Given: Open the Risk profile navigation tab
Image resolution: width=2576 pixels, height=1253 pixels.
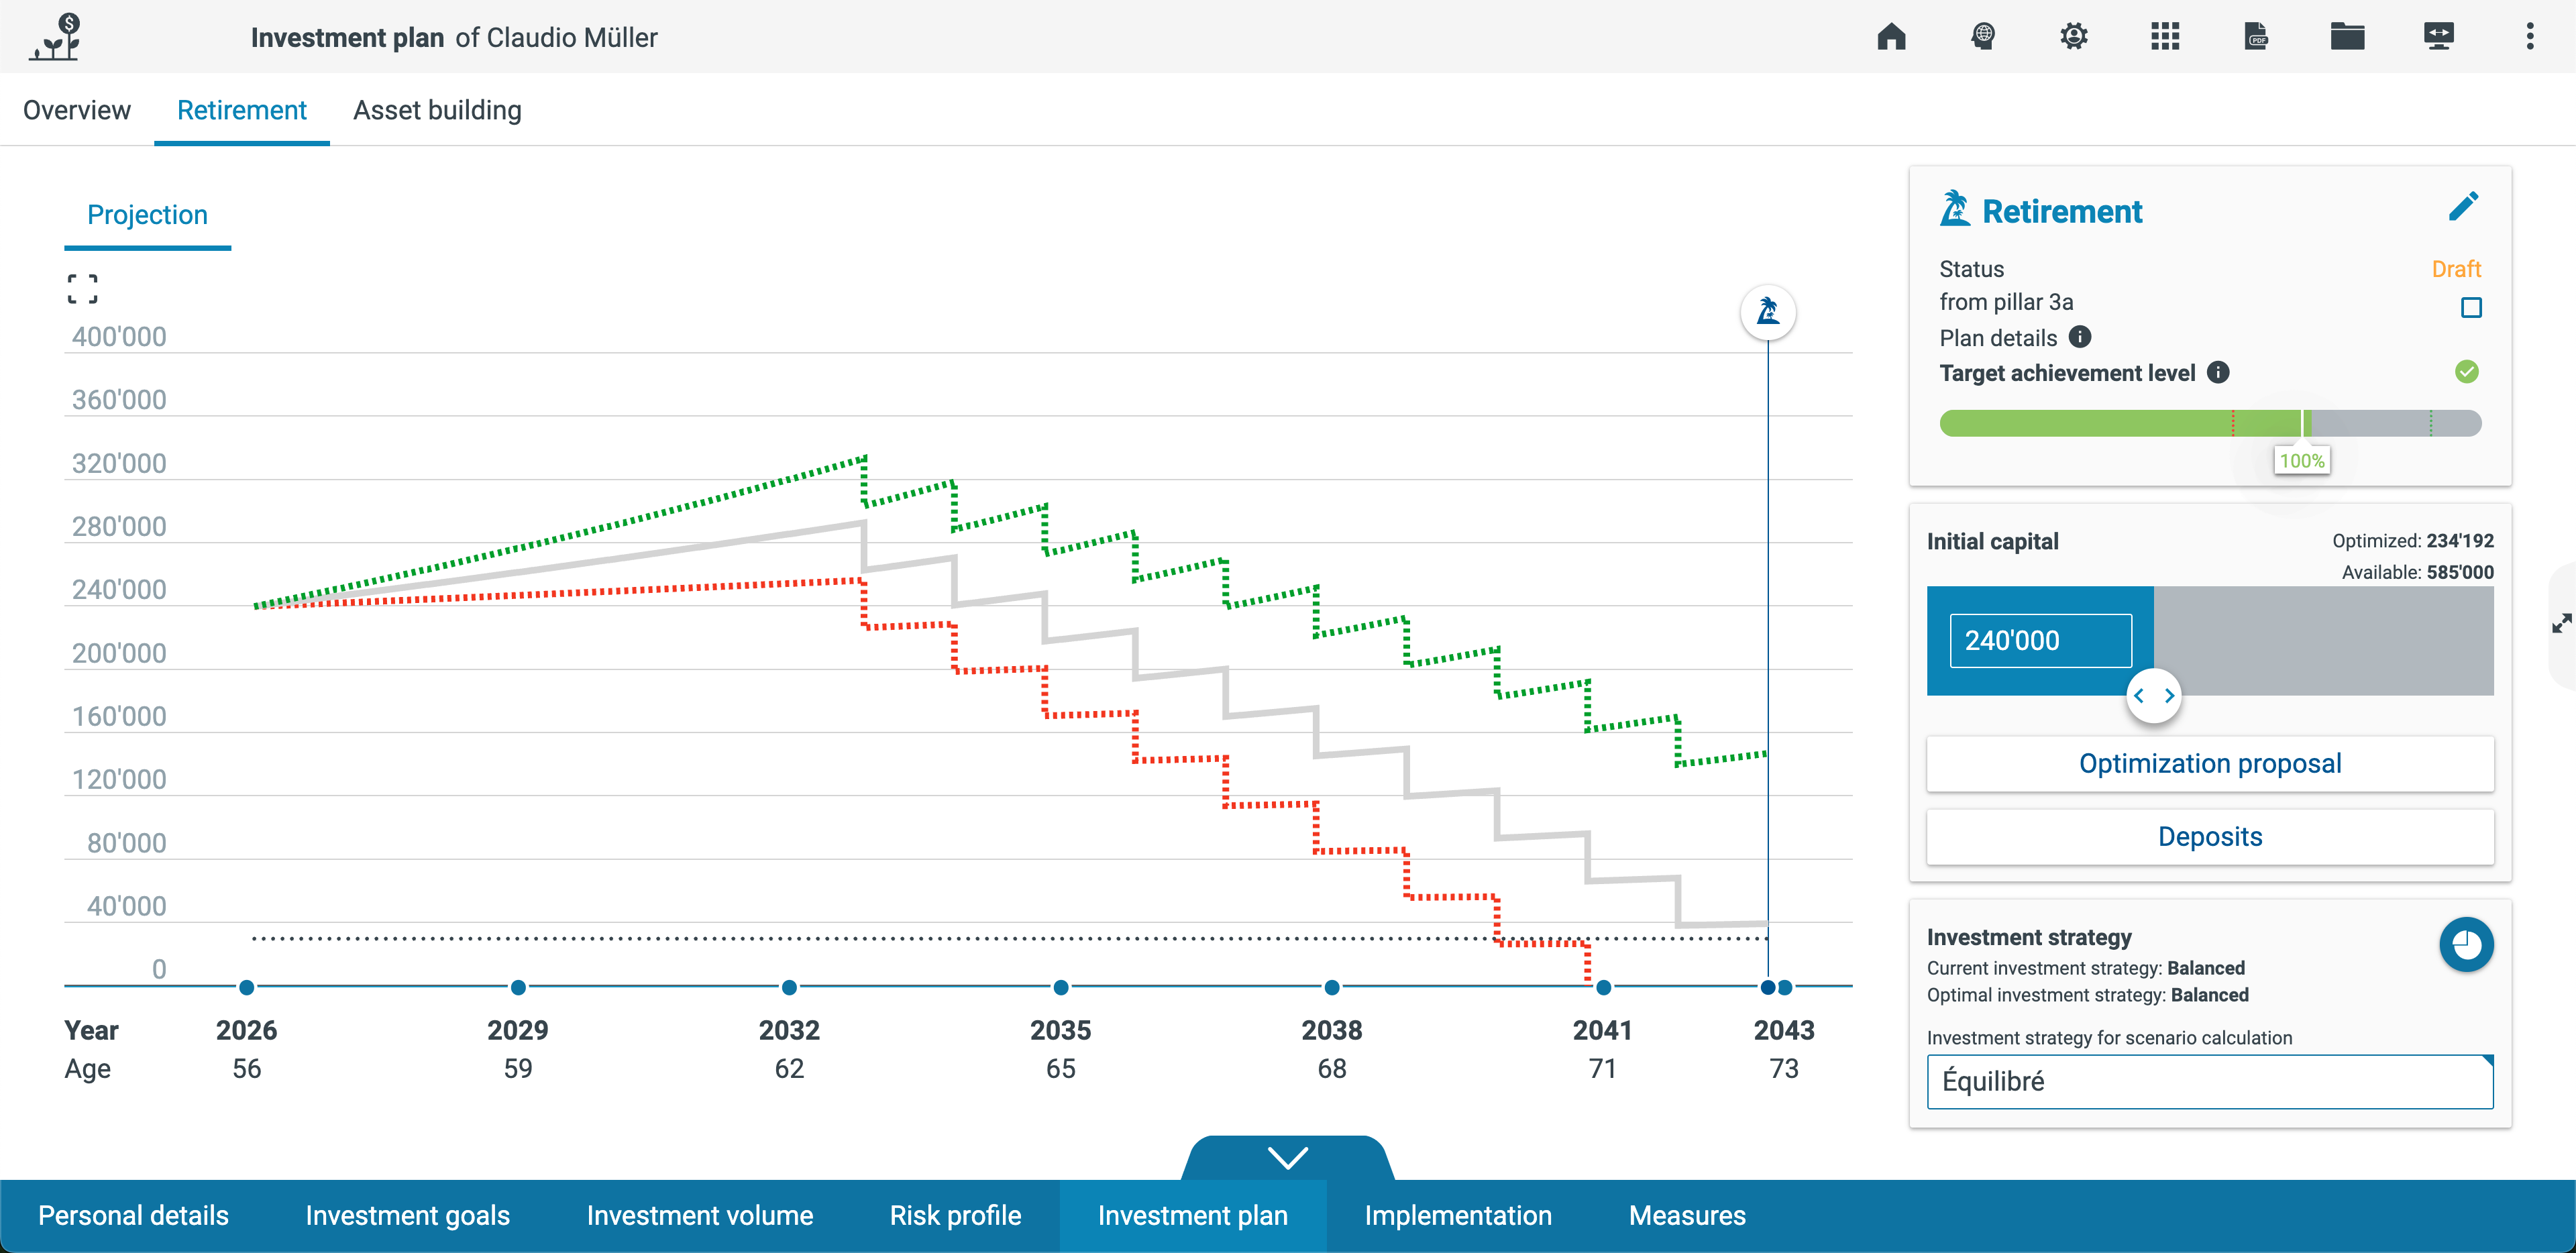Looking at the screenshot, I should pyautogui.click(x=955, y=1215).
